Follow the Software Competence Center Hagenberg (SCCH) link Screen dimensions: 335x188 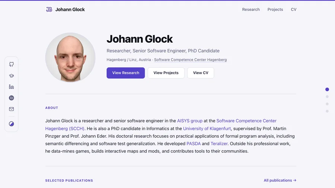click(161, 125)
